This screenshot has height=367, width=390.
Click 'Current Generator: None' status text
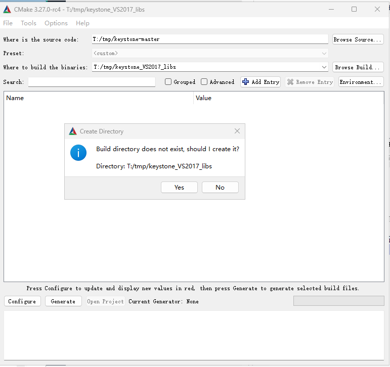click(163, 301)
